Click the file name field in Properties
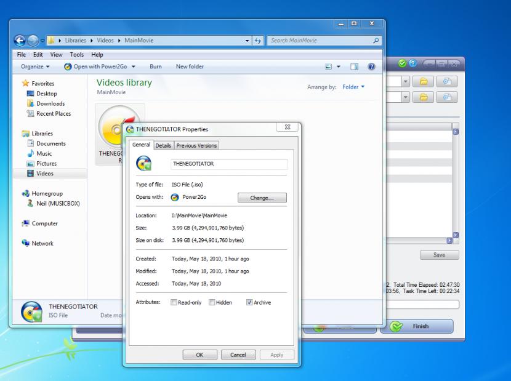This screenshot has height=381, width=511. (x=229, y=164)
